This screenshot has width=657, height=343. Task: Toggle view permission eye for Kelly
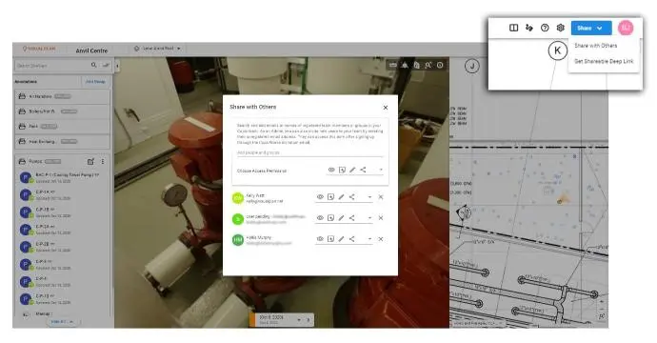click(320, 196)
